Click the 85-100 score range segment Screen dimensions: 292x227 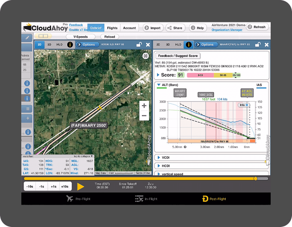(237, 75)
